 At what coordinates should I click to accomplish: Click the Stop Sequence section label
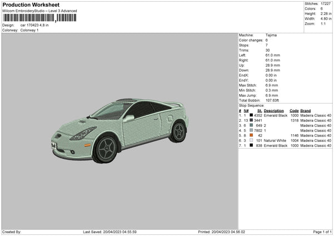tap(252, 105)
